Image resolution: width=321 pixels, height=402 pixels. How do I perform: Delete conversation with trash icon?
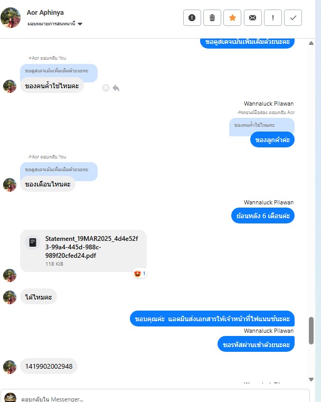(x=212, y=17)
